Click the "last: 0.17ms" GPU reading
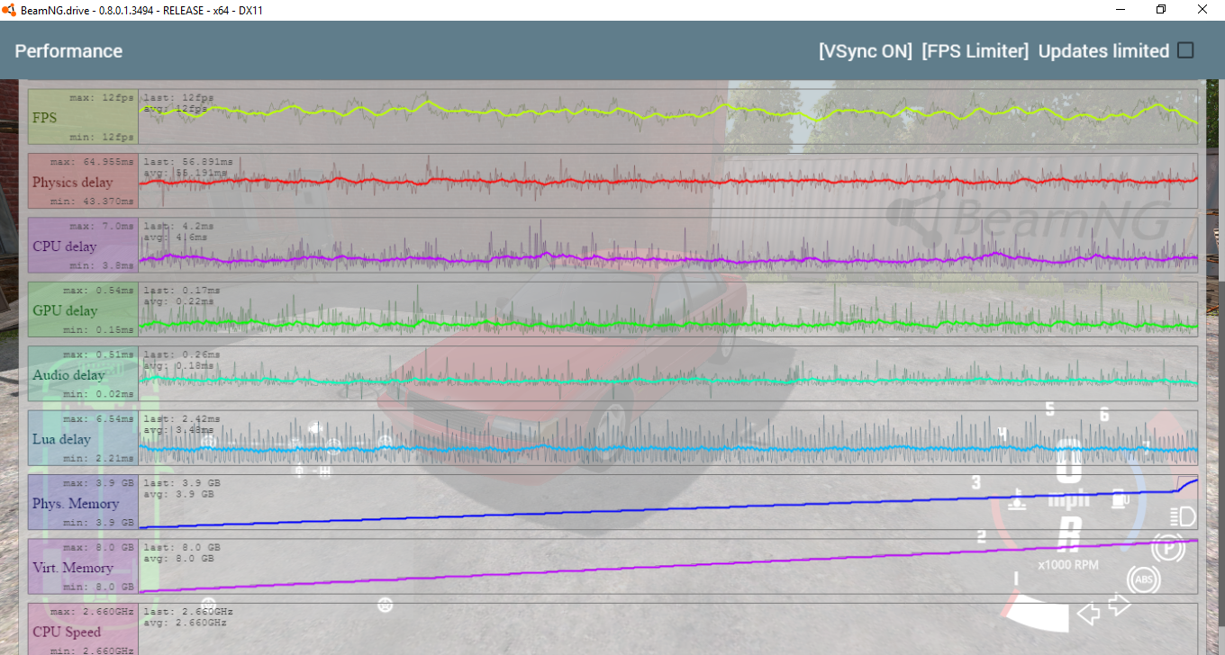 [x=182, y=291]
